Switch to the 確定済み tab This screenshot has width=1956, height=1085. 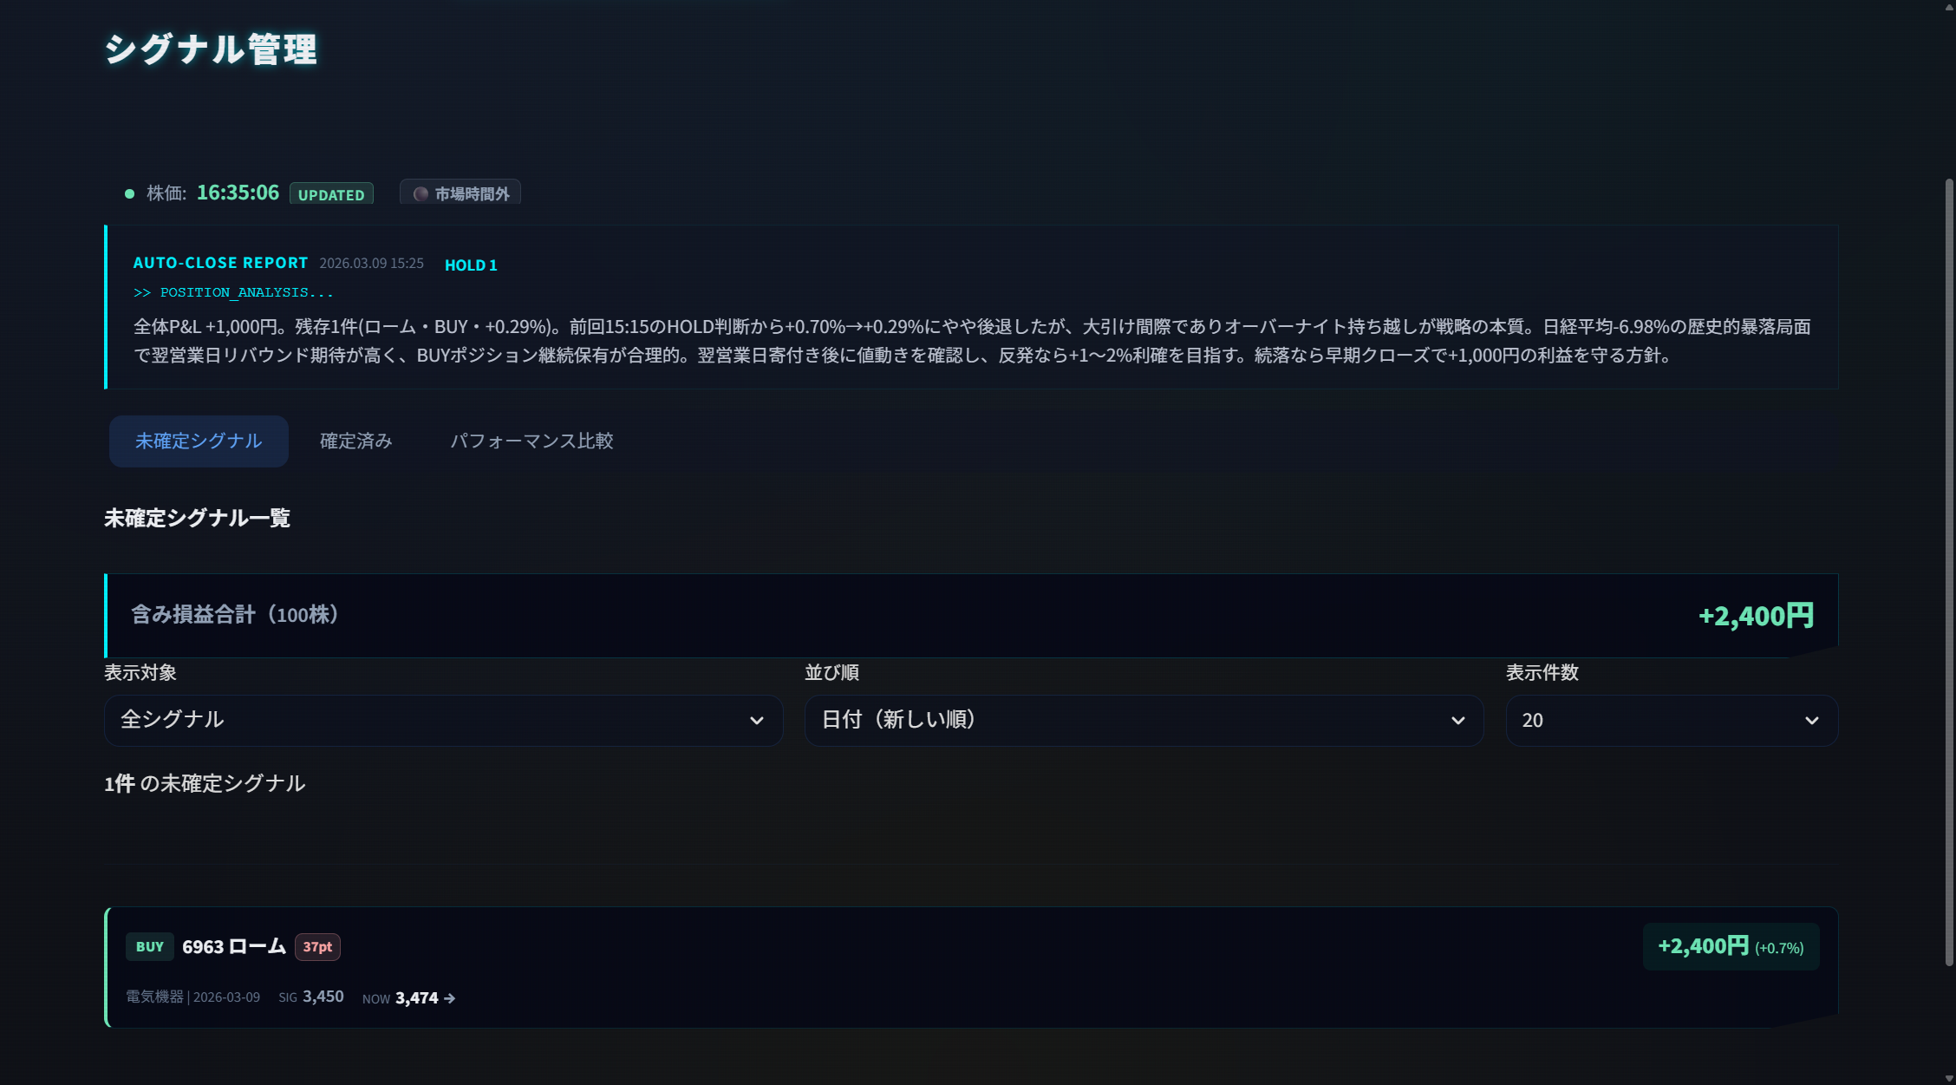pos(355,441)
